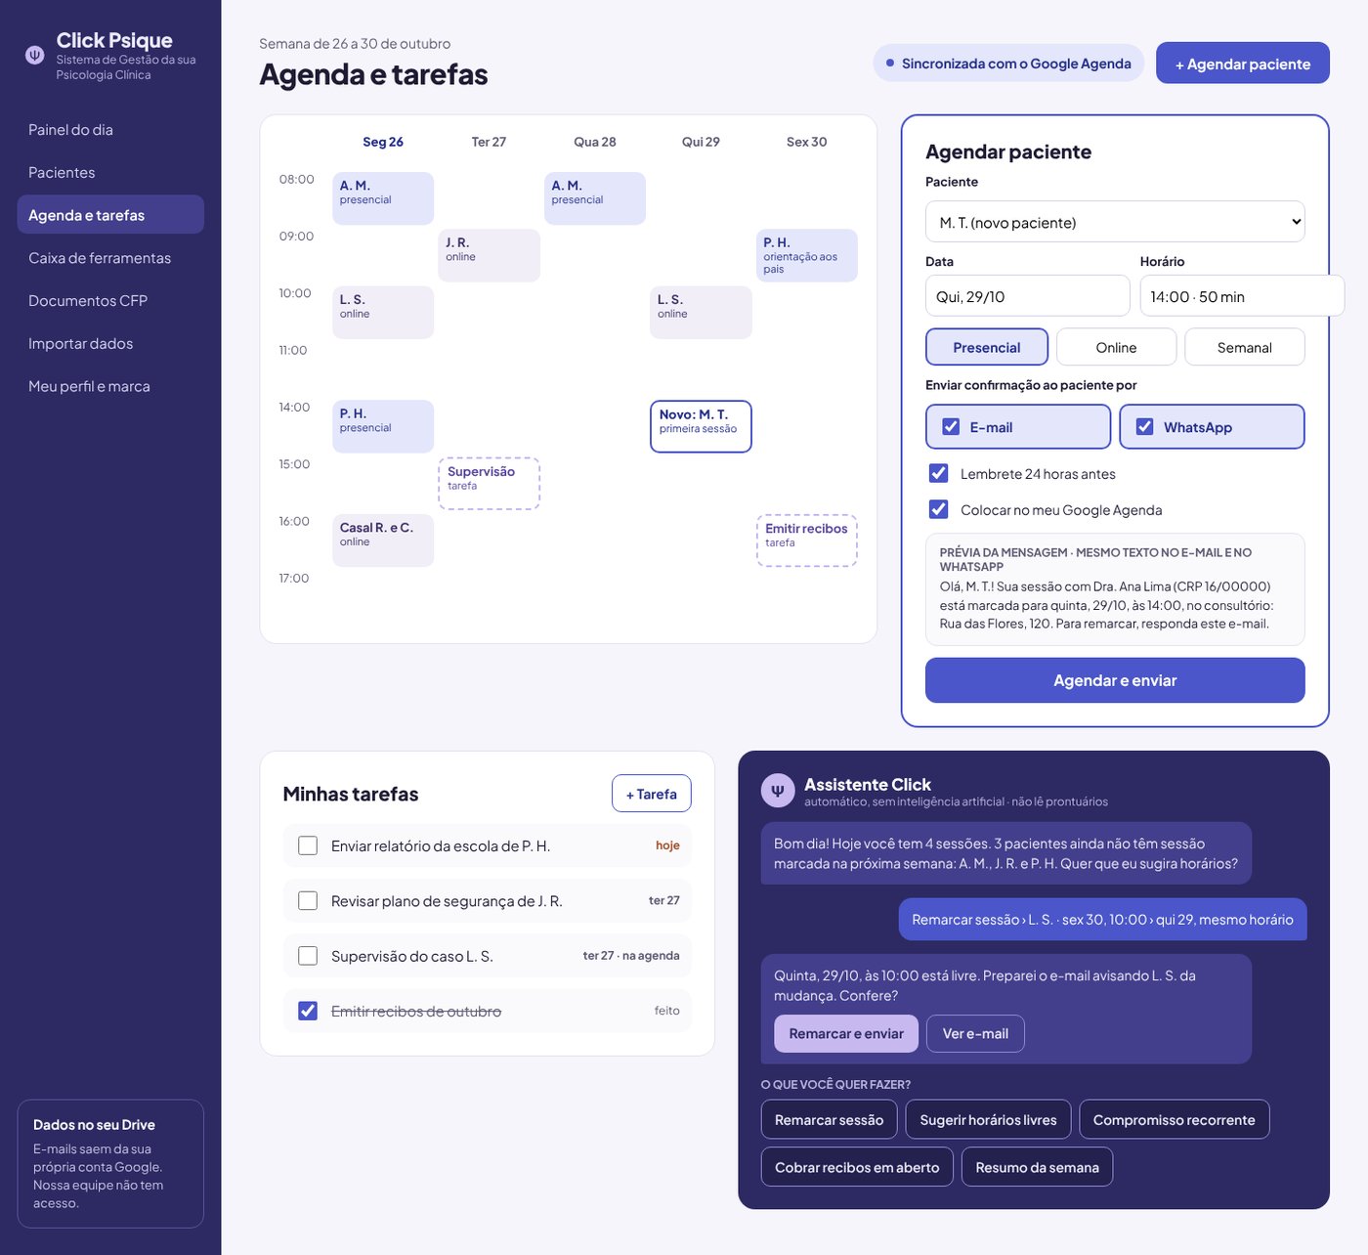
Task: Open the Novo: M. T. calendar appointment
Action: [701, 426]
